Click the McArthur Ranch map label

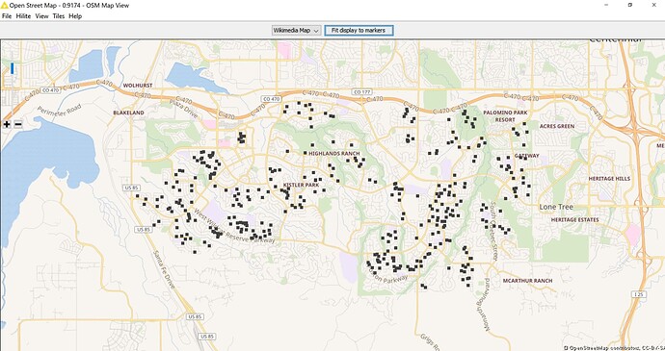(527, 281)
